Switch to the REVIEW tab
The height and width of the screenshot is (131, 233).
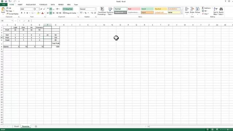61,5
